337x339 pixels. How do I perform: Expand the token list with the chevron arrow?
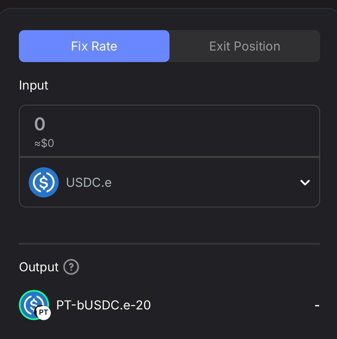click(305, 182)
